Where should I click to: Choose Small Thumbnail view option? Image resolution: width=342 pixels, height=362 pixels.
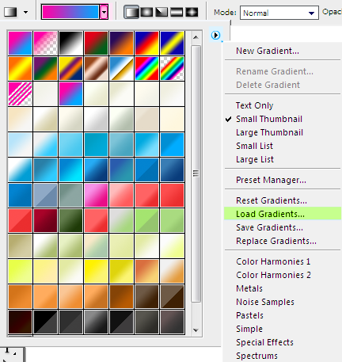point(269,119)
